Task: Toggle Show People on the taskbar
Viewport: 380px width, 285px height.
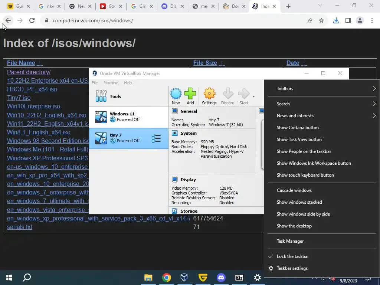Action: tap(322, 151)
